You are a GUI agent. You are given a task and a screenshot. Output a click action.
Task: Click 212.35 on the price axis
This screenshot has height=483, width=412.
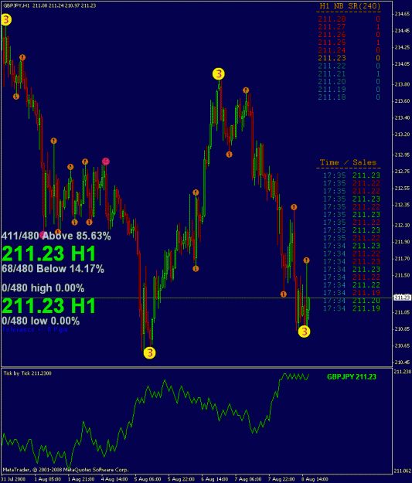coord(402,205)
